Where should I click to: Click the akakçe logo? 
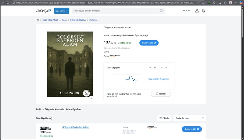pos(43,11)
